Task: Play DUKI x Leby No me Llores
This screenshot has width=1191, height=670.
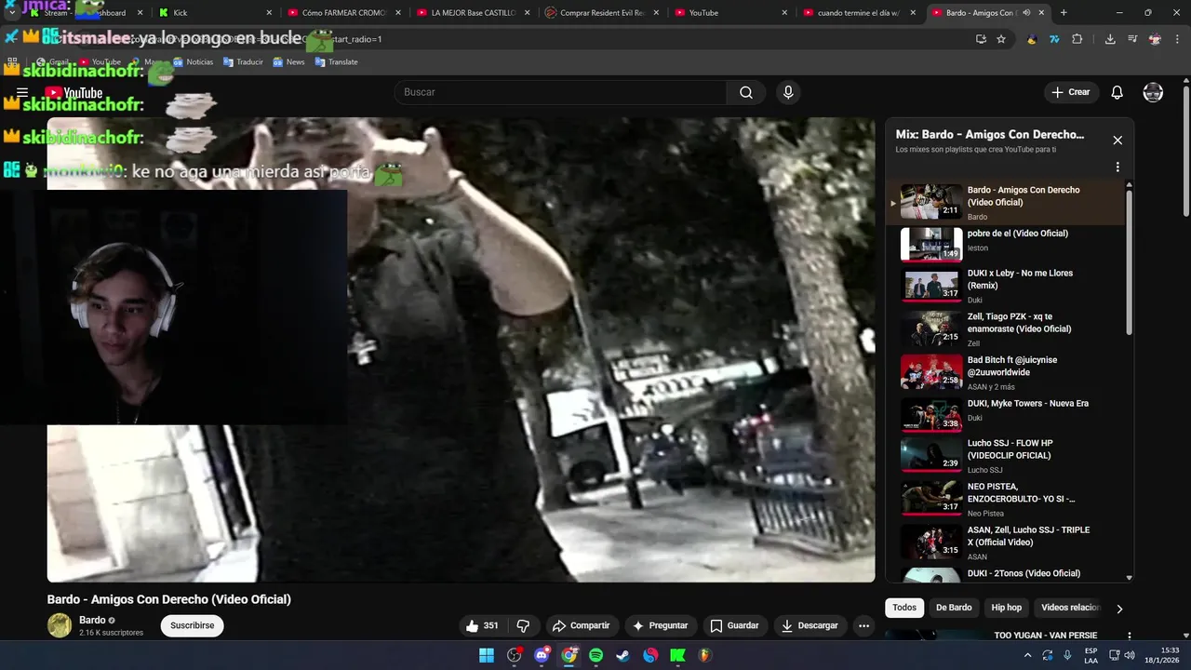Action: point(1005,286)
